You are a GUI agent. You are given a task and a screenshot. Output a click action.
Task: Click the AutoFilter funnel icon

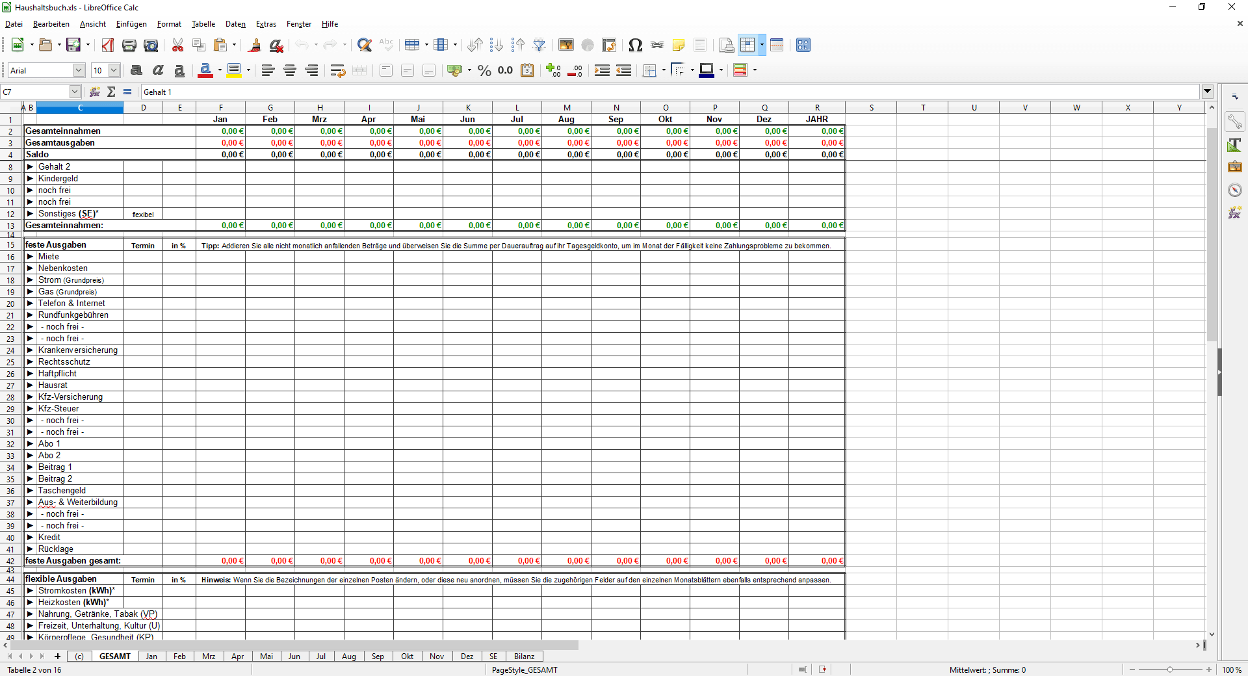pyautogui.click(x=539, y=45)
